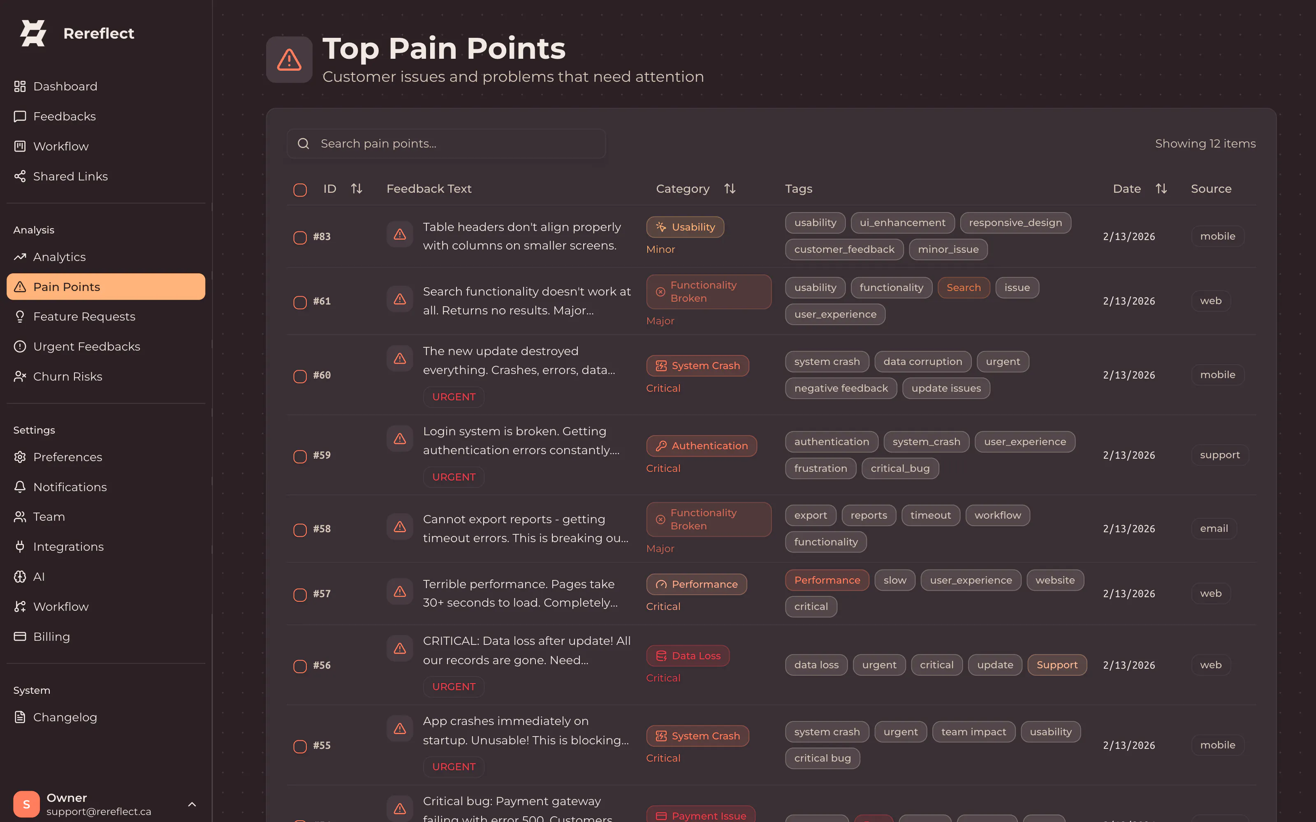This screenshot has width=1316, height=822.
Task: Open AI brain icon in settings
Action: click(20, 576)
